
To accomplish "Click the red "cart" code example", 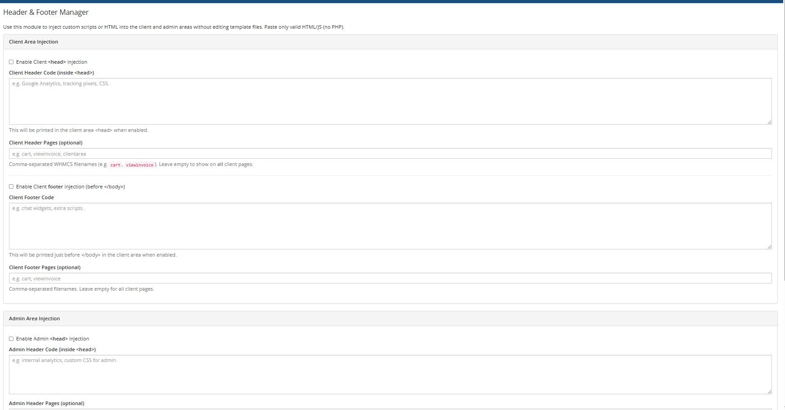I will (115, 165).
